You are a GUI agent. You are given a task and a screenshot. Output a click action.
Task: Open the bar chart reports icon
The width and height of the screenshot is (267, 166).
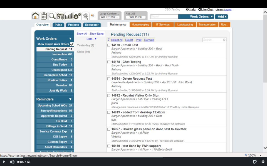(69, 16)
